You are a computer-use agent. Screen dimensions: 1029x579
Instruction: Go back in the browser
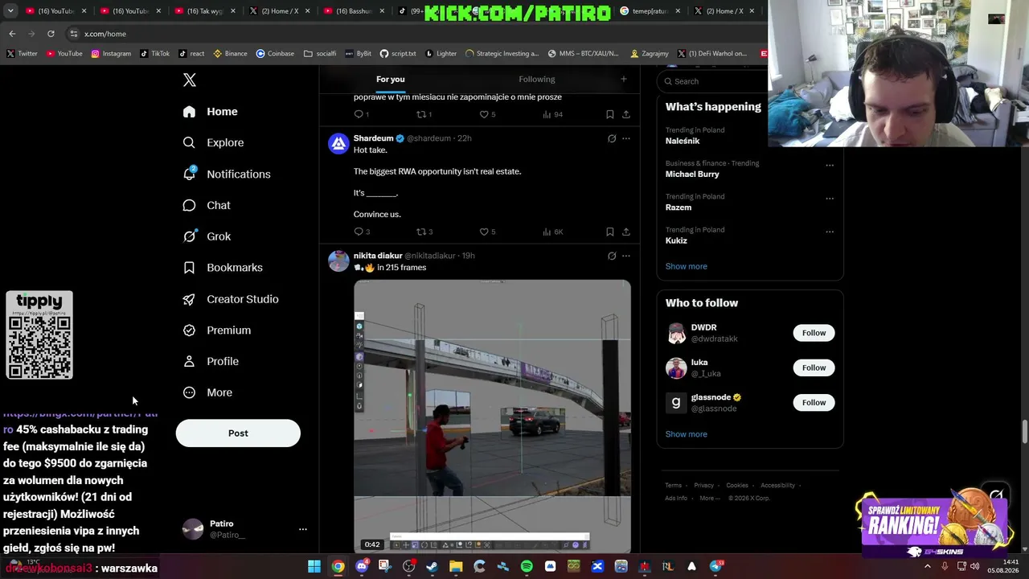point(12,34)
